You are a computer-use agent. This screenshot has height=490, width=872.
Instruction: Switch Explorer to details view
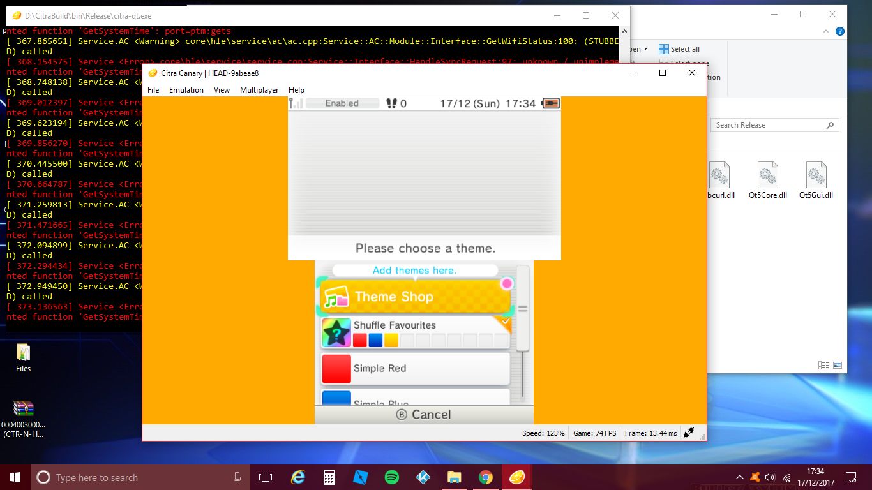(824, 366)
